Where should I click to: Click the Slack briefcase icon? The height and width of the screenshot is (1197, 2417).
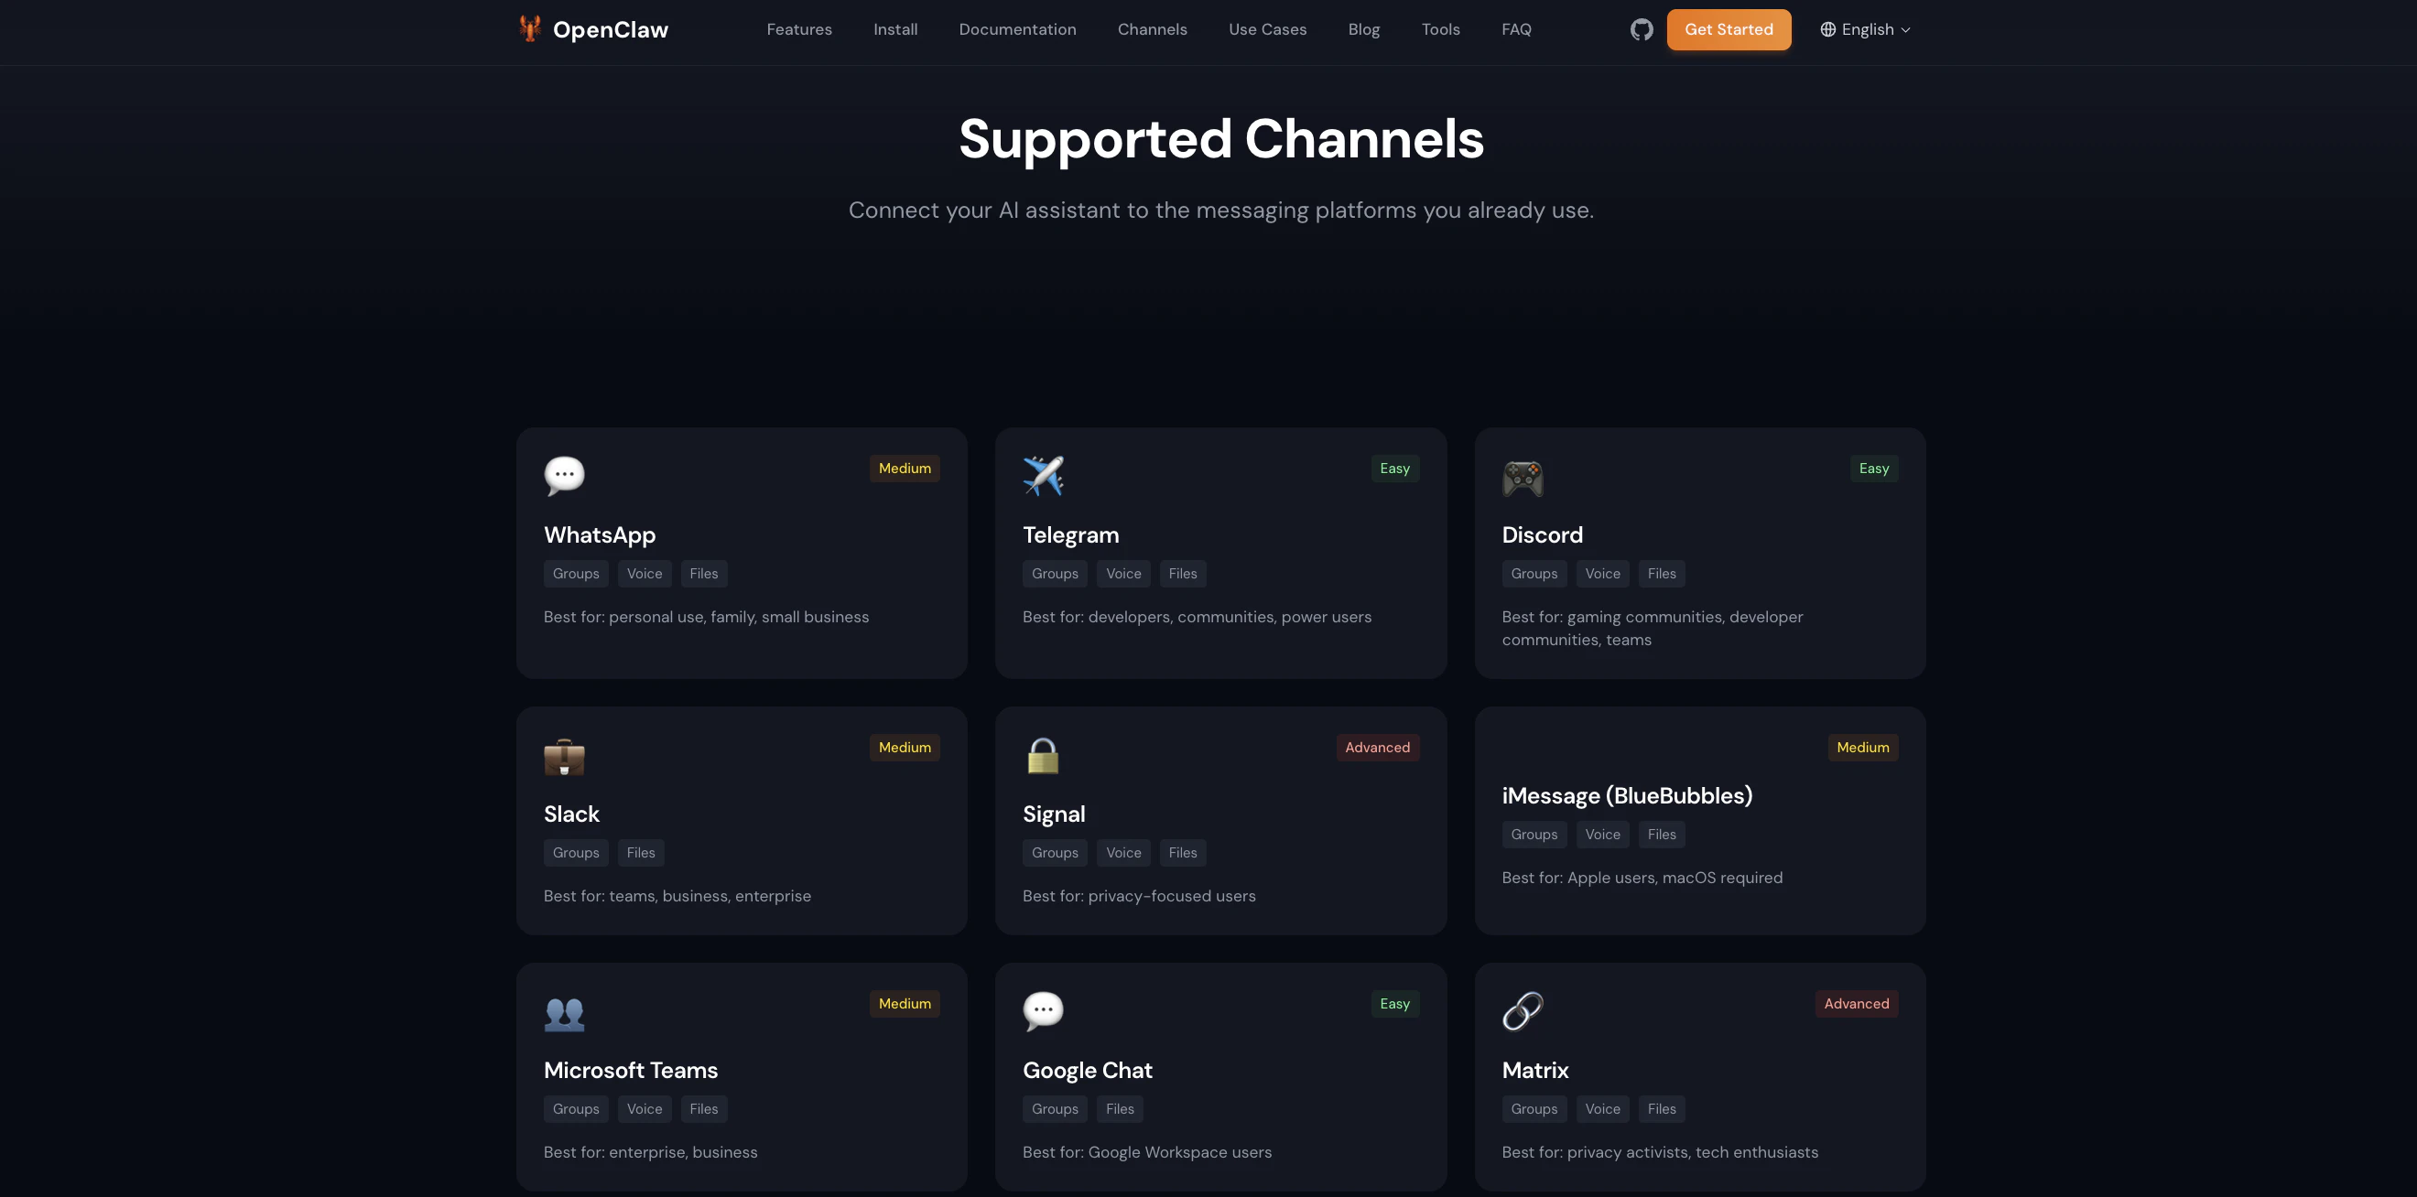(x=564, y=756)
